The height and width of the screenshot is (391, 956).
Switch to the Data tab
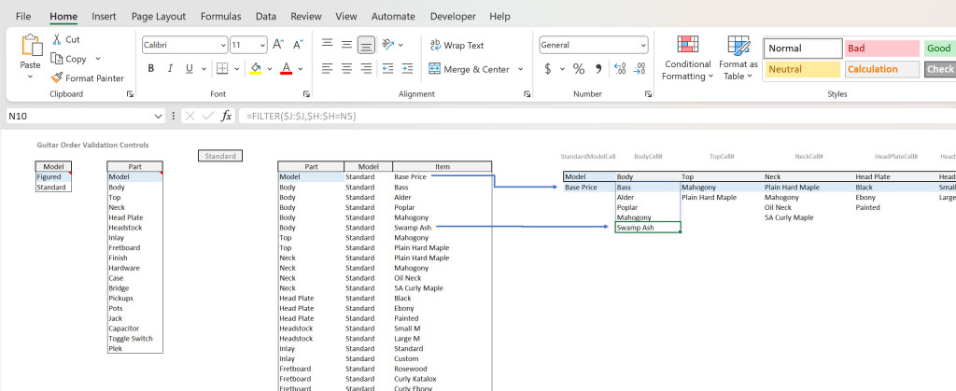click(266, 17)
